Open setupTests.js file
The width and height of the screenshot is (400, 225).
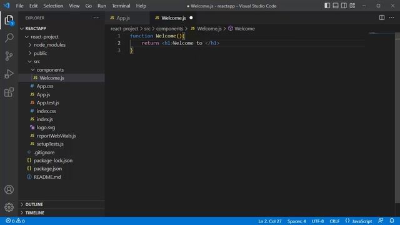click(61, 144)
